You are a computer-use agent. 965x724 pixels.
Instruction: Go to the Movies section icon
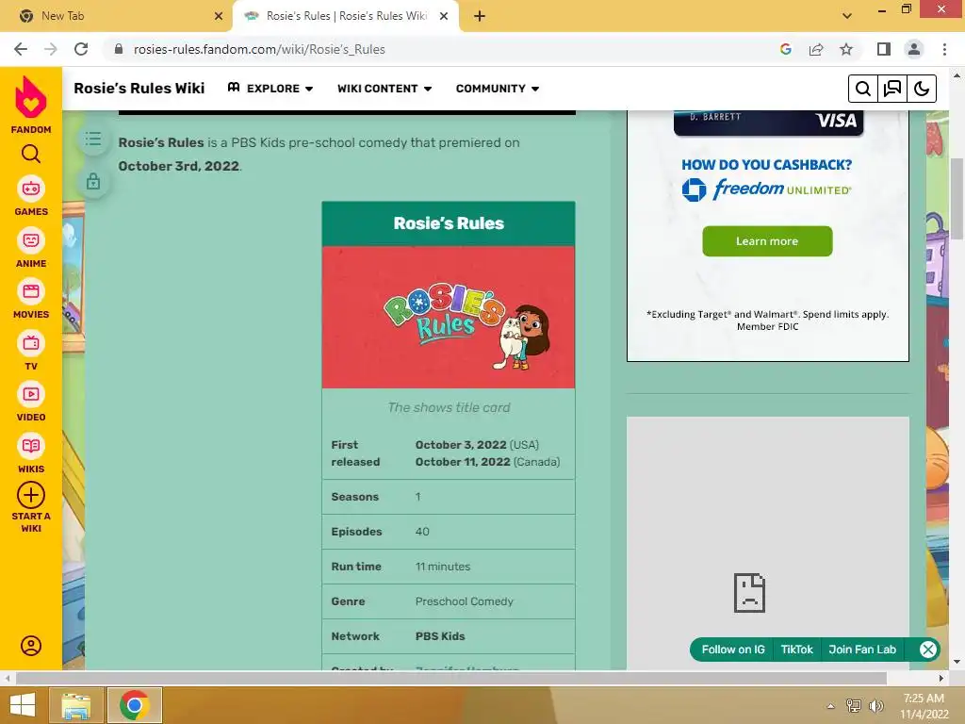coord(31,292)
